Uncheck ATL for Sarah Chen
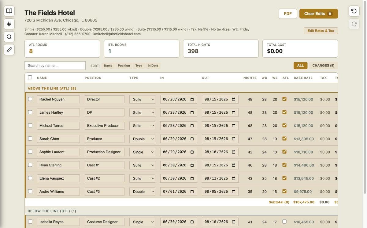Screen dimensions: 367x228 (284, 139)
